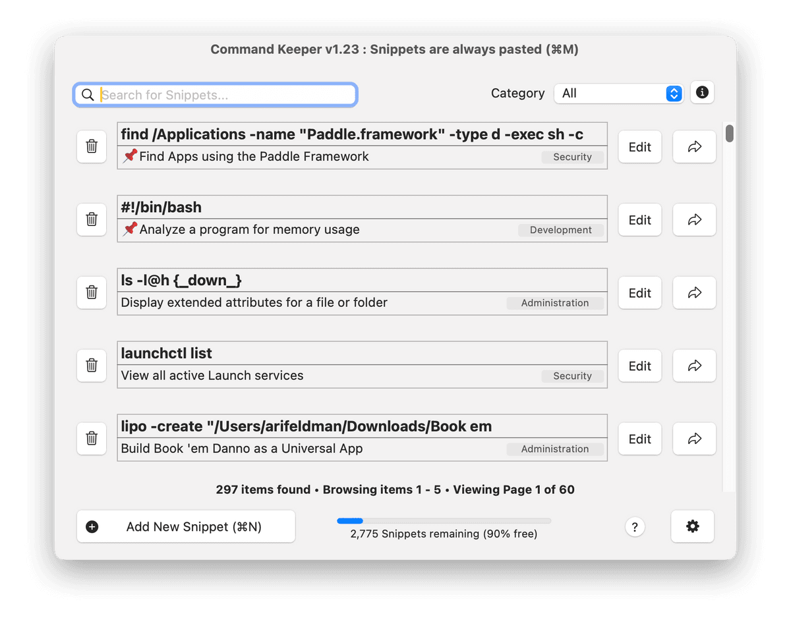The height and width of the screenshot is (633, 791).
Task: Click the magnifying glass search icon
Action: pos(88,95)
